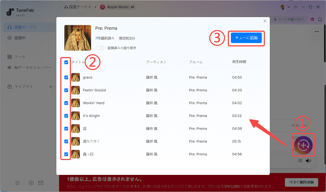Open the hamburger menu in title bar
The width and height of the screenshot is (326, 192).
point(295,7)
